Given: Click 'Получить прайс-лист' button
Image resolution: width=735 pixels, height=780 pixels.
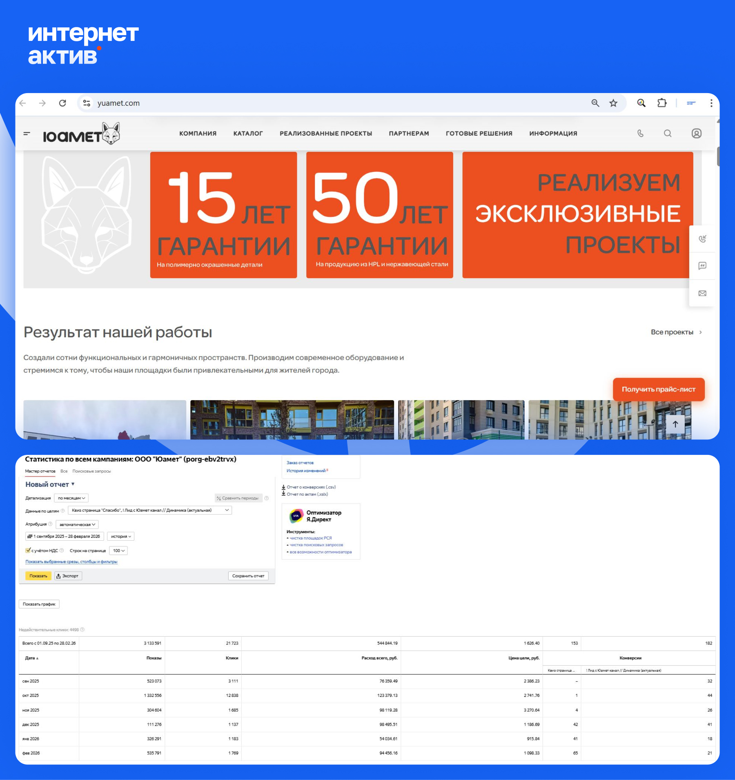Looking at the screenshot, I should click(658, 390).
